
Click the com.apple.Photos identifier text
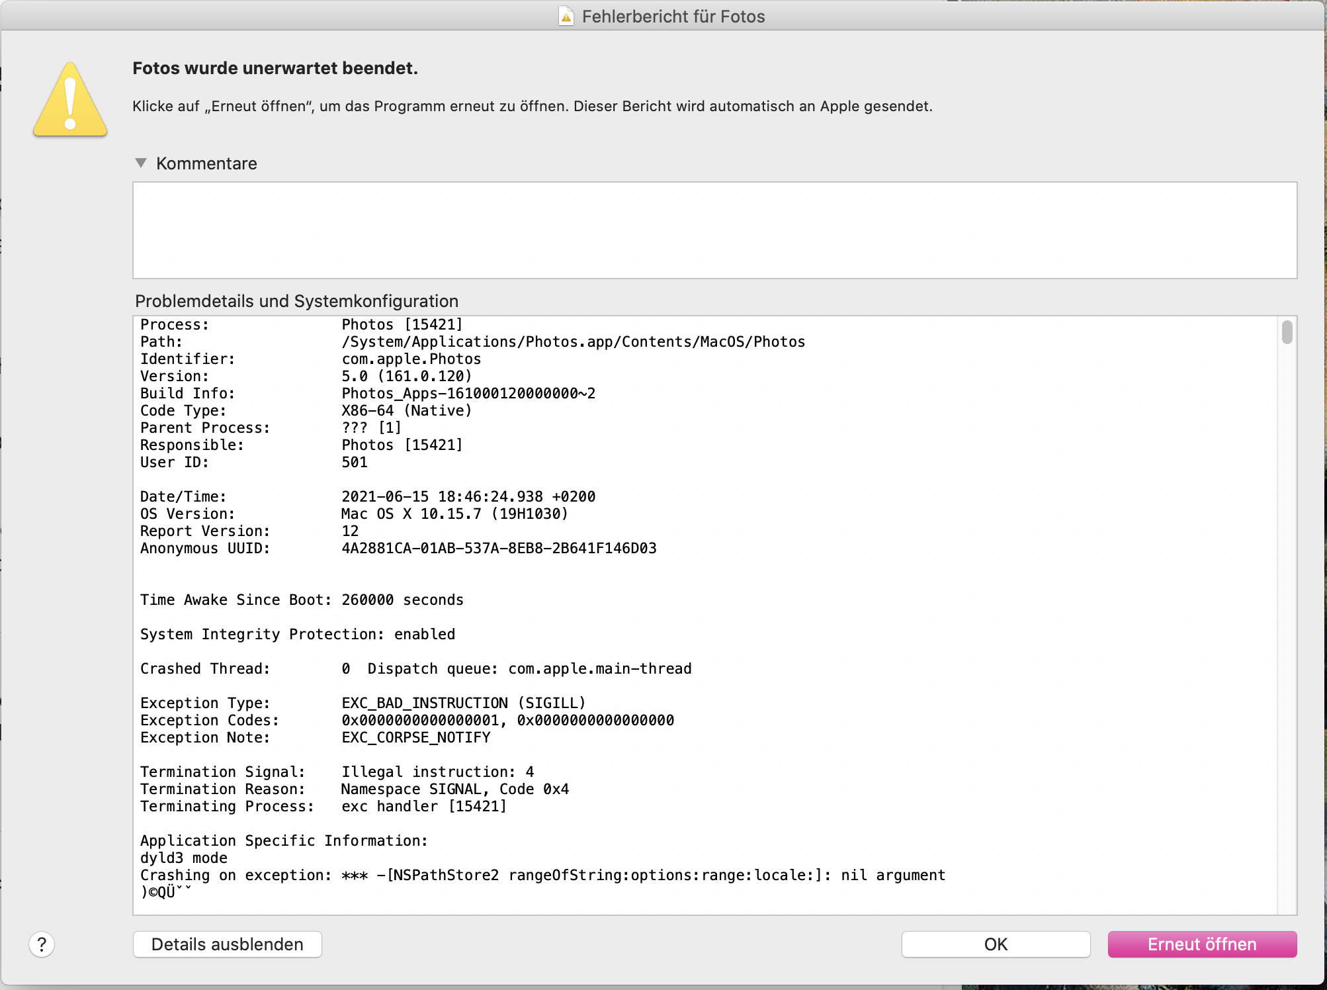tap(411, 359)
